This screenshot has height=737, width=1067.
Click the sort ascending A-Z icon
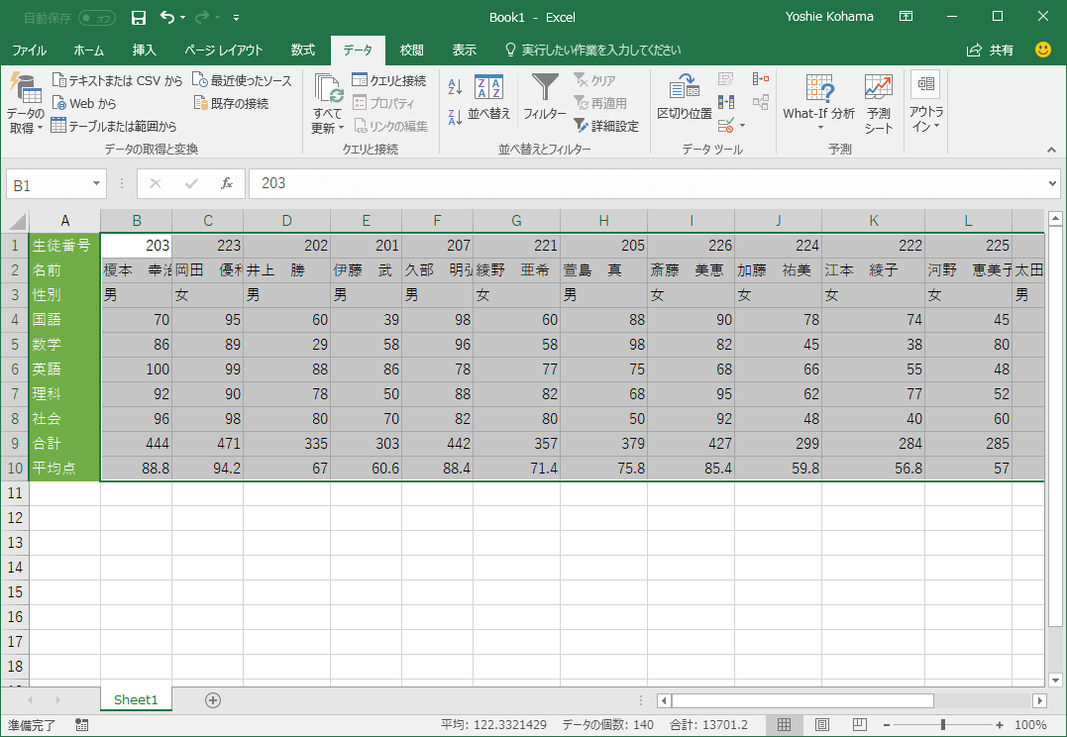click(x=455, y=87)
